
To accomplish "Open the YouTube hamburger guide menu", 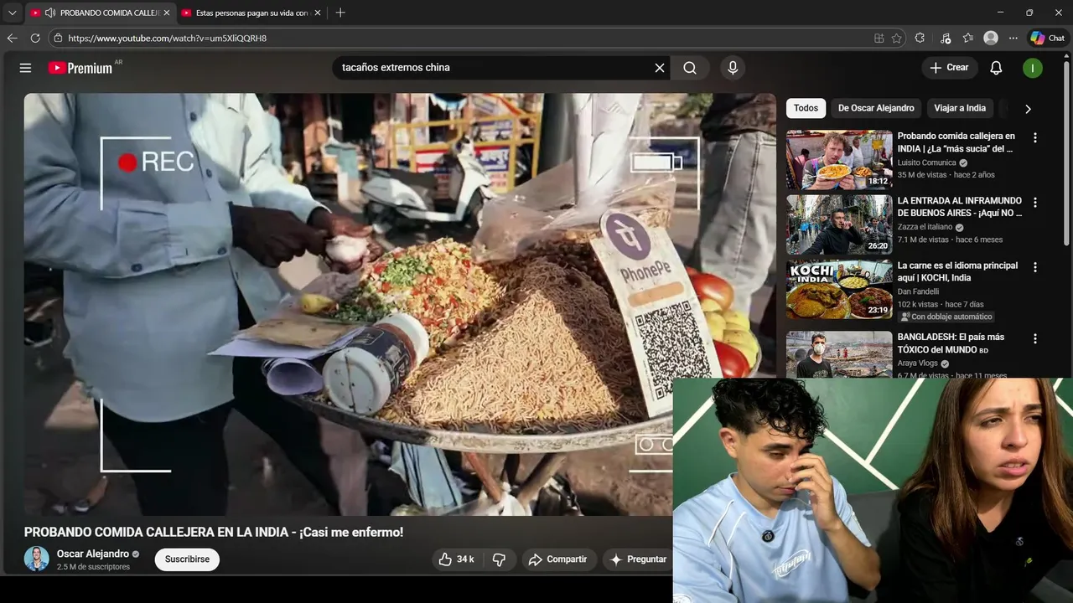I will pos(25,68).
